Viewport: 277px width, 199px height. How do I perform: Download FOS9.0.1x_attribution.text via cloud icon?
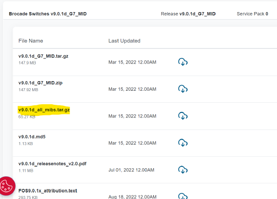[183, 196]
